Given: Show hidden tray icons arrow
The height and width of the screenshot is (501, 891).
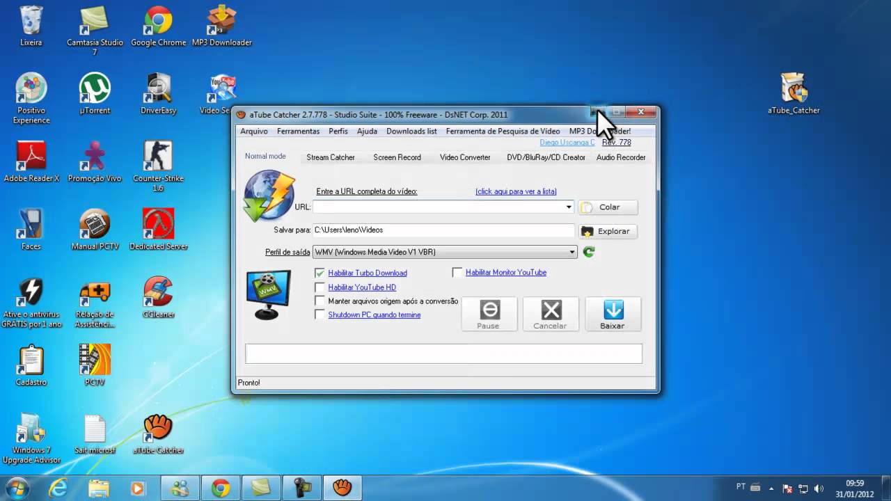Looking at the screenshot, I should [771, 488].
